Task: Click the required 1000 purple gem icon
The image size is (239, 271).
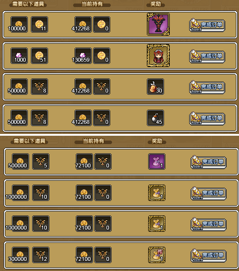Action: pyautogui.click(x=19, y=56)
